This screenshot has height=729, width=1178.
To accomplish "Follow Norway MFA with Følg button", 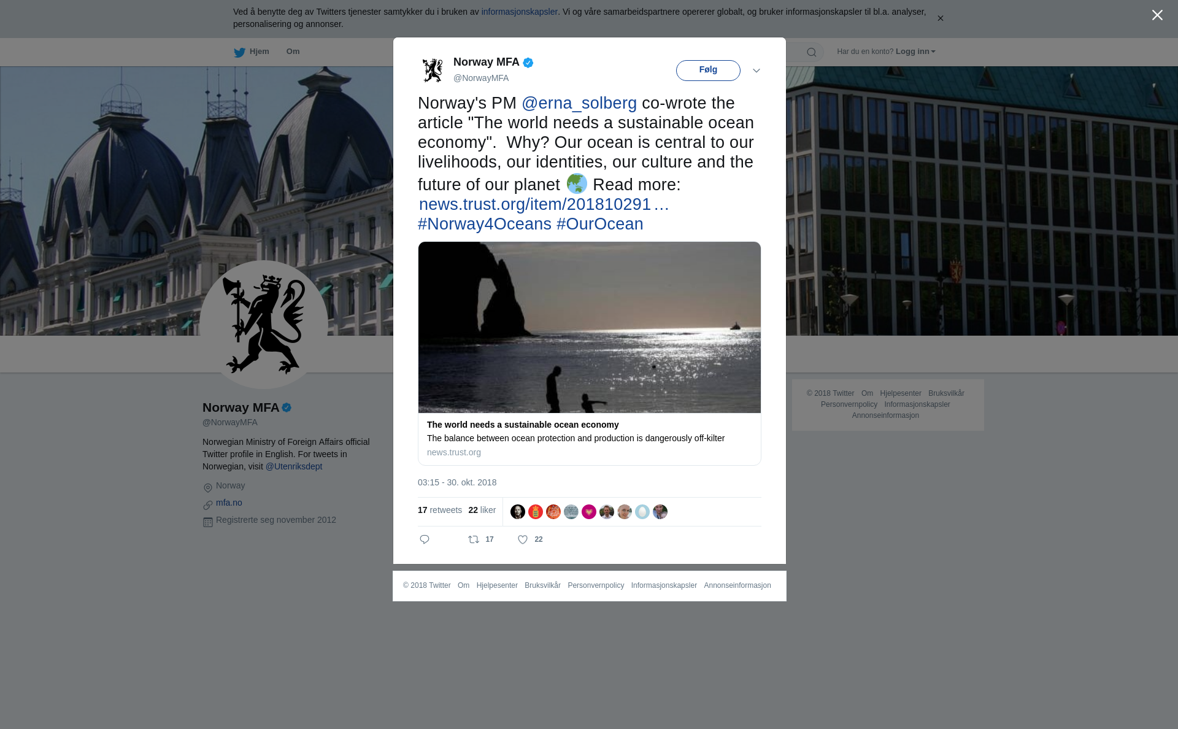I will [708, 71].
